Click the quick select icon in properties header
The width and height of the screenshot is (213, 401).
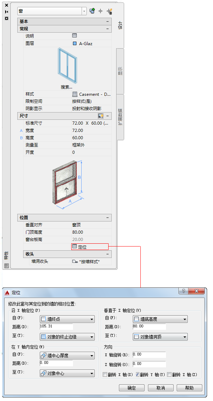pyautogui.click(x=92, y=11)
